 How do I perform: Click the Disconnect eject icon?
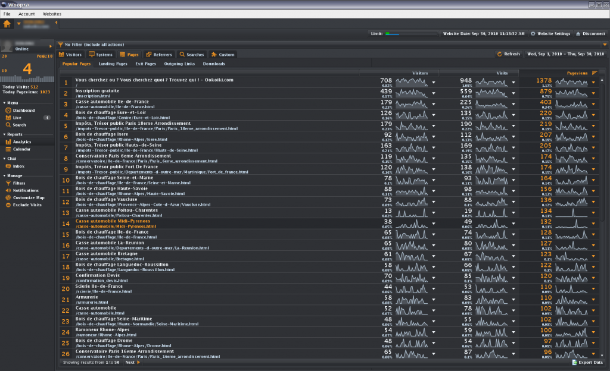(x=578, y=34)
